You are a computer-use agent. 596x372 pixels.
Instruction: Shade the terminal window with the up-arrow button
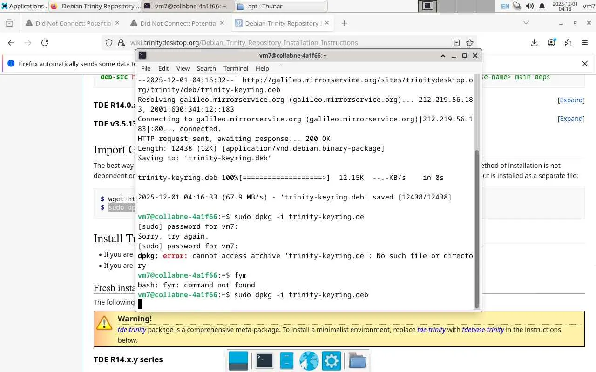point(443,55)
